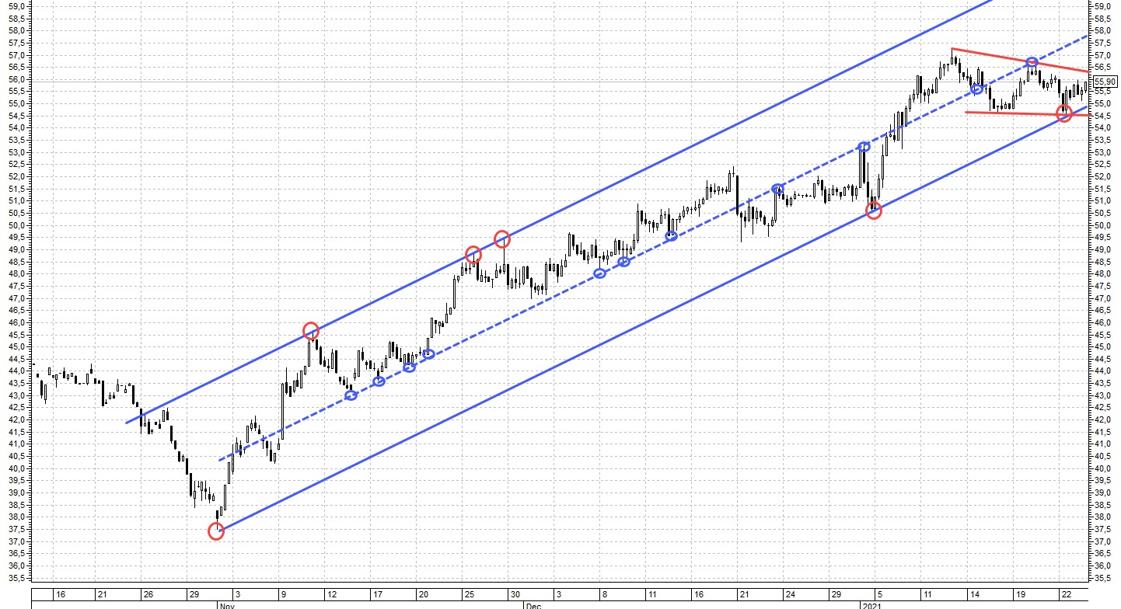
Task: Select the blue circle on the red triangle's top line
Action: click(x=1032, y=62)
